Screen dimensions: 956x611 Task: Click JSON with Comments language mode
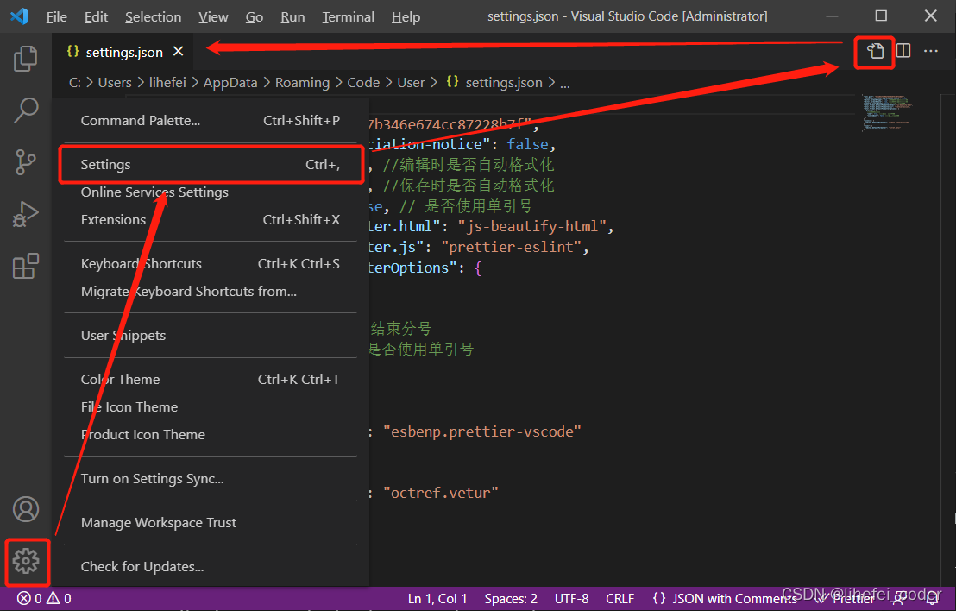tap(724, 599)
